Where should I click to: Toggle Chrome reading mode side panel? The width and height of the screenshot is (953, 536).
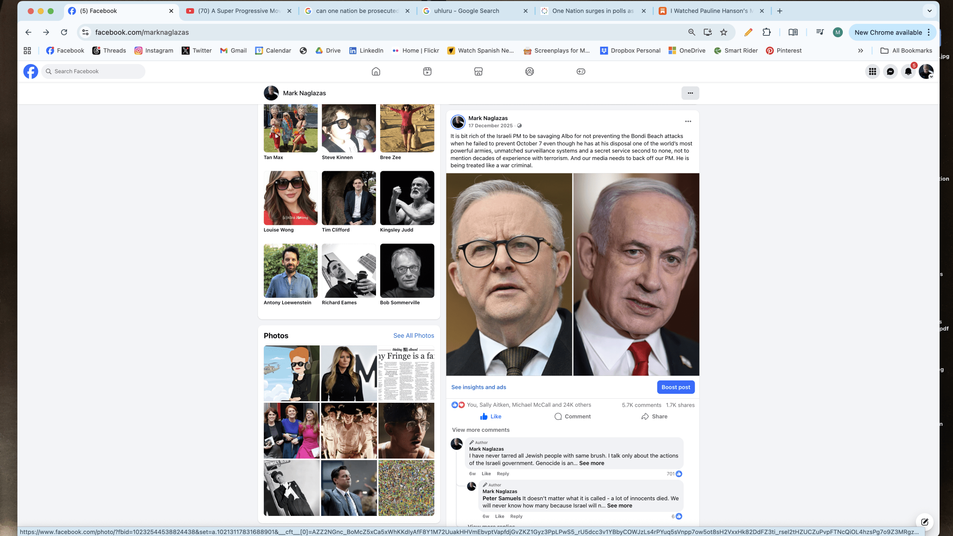tap(793, 32)
